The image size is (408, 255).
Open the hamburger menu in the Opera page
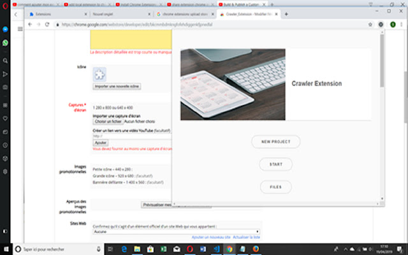(20, 29)
